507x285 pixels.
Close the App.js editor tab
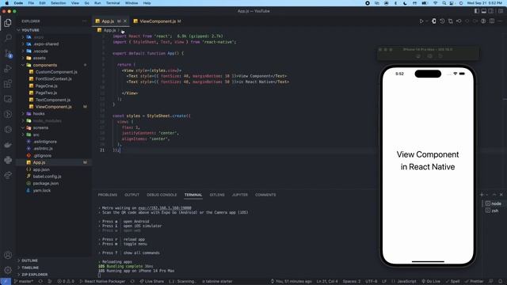(x=125, y=21)
